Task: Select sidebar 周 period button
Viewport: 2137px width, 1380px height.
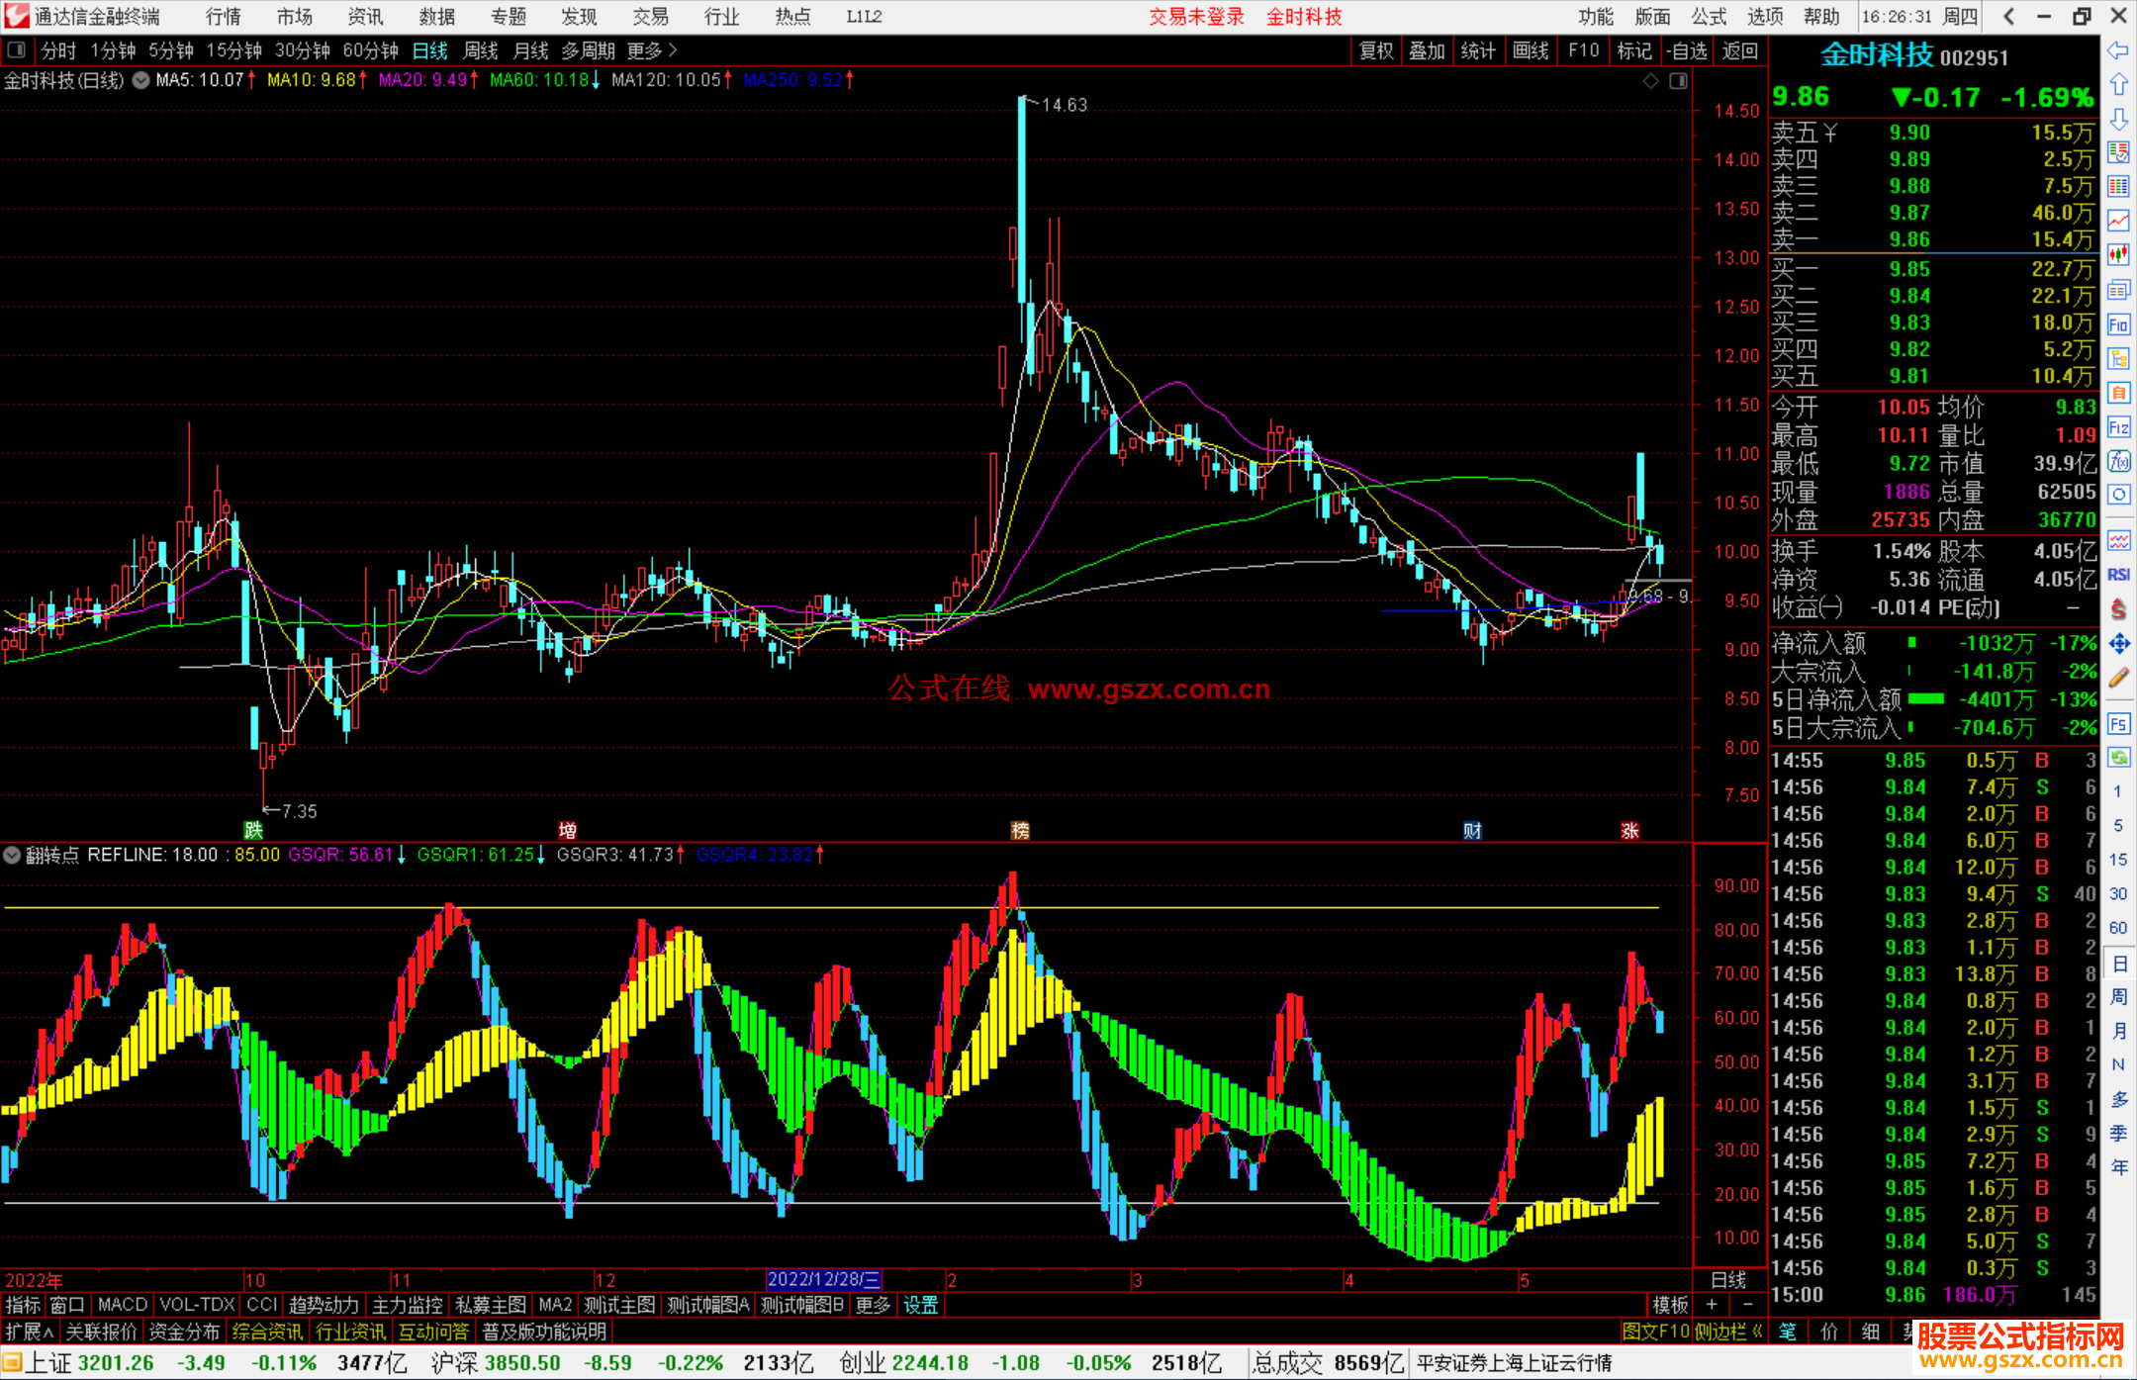Action: 2118,996
